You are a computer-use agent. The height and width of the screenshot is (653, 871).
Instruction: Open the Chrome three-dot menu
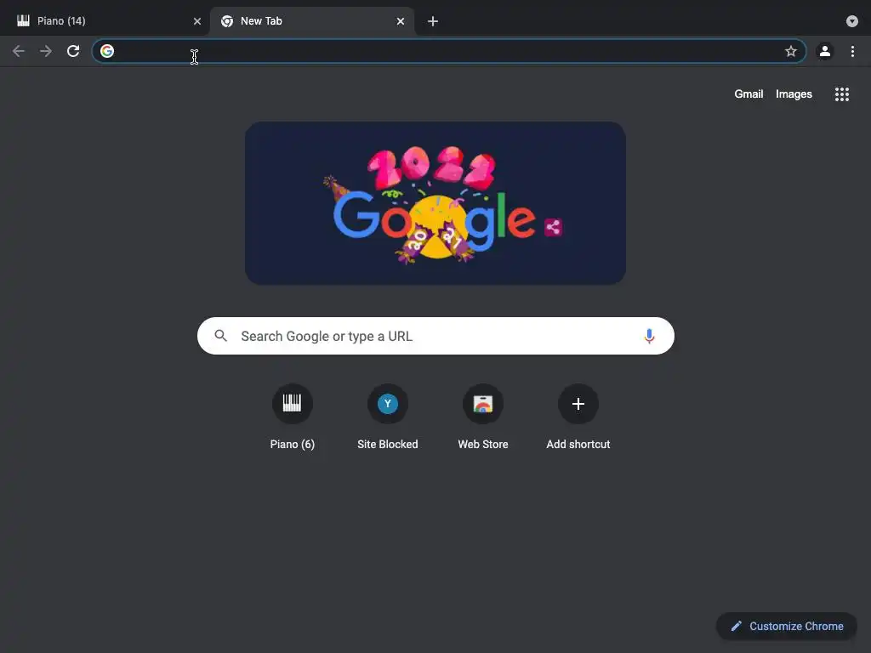[852, 51]
